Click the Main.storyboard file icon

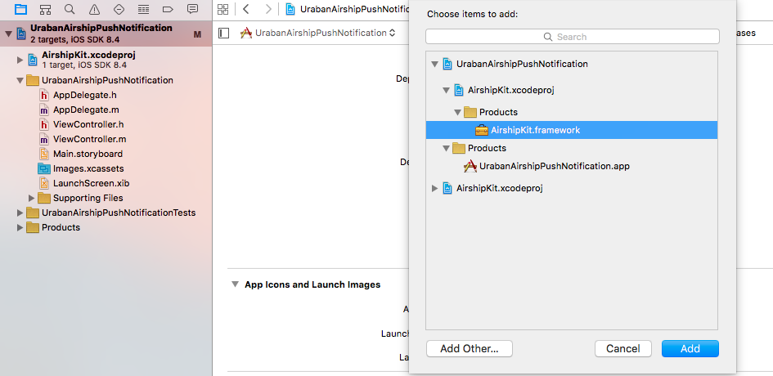(x=44, y=154)
